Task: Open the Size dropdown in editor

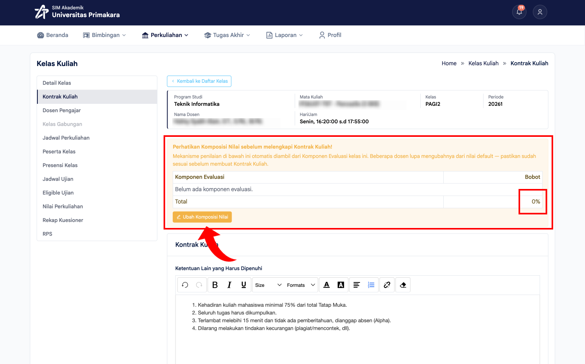Action: click(x=268, y=285)
